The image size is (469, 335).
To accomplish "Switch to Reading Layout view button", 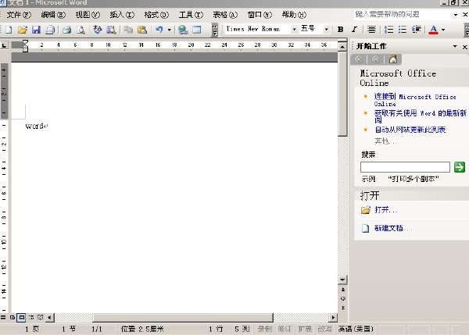I will pyautogui.click(x=41, y=317).
